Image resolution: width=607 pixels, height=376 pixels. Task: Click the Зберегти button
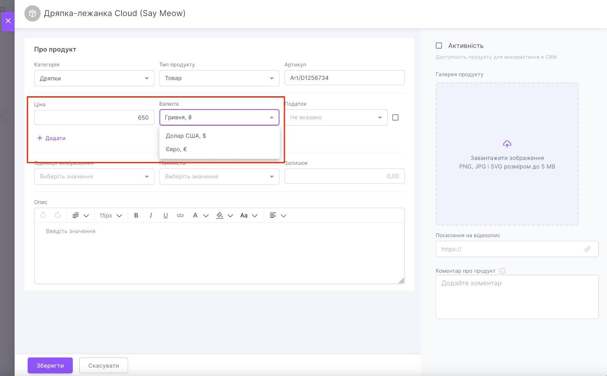50,365
